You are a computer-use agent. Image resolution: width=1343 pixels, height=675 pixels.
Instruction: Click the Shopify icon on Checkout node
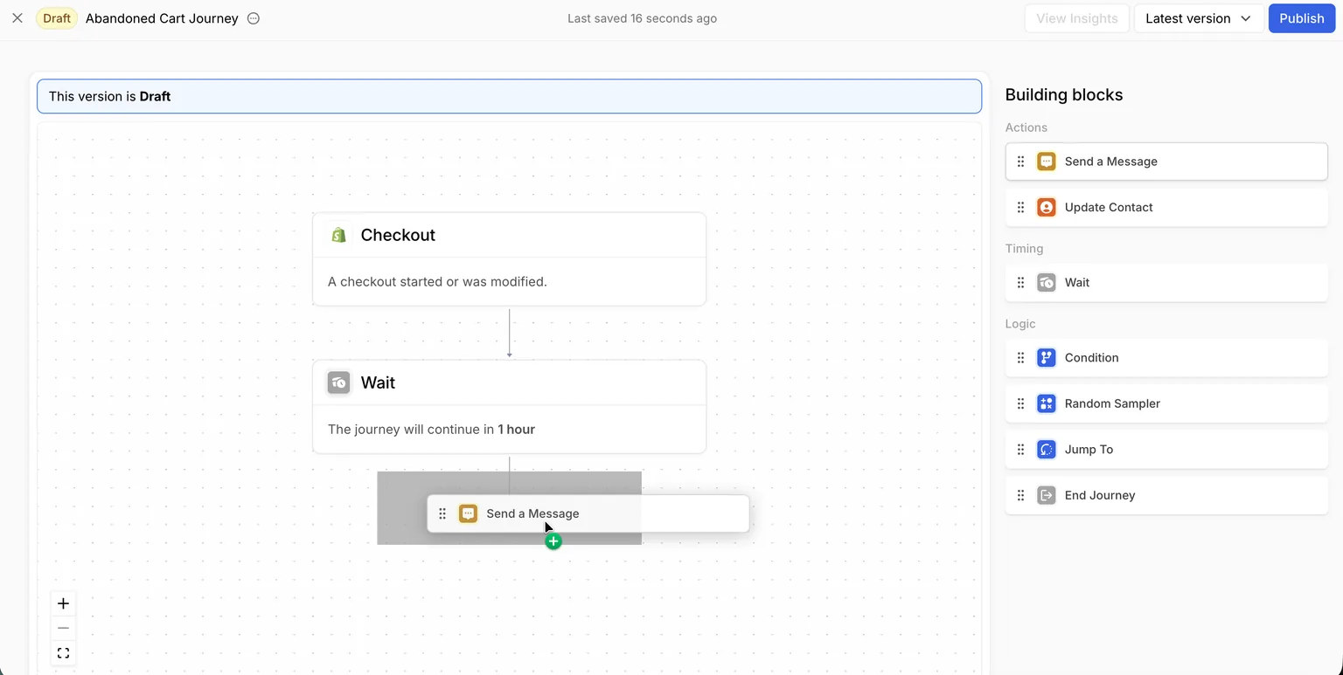click(338, 235)
